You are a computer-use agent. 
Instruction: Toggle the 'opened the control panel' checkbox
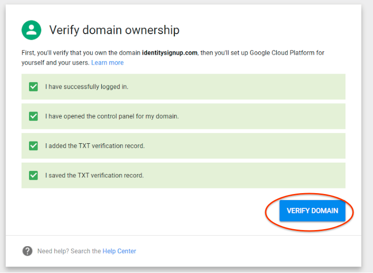click(x=33, y=116)
